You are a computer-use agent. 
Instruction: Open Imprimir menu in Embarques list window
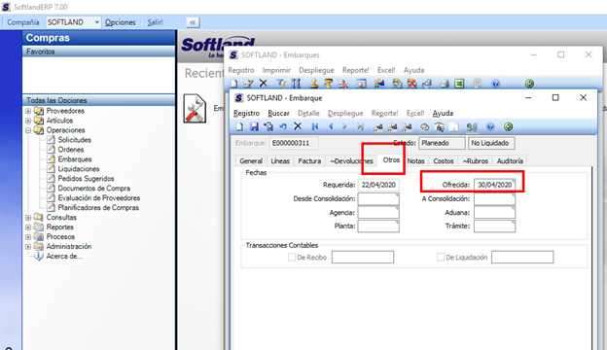click(x=276, y=70)
